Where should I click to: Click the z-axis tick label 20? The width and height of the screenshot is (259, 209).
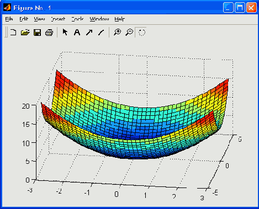25,106
